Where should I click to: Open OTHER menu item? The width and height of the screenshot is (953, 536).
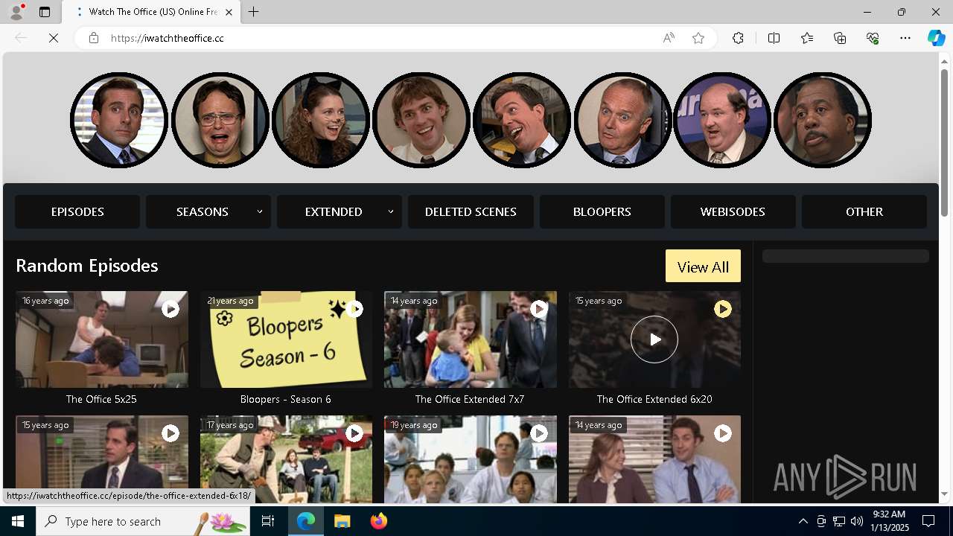click(864, 211)
